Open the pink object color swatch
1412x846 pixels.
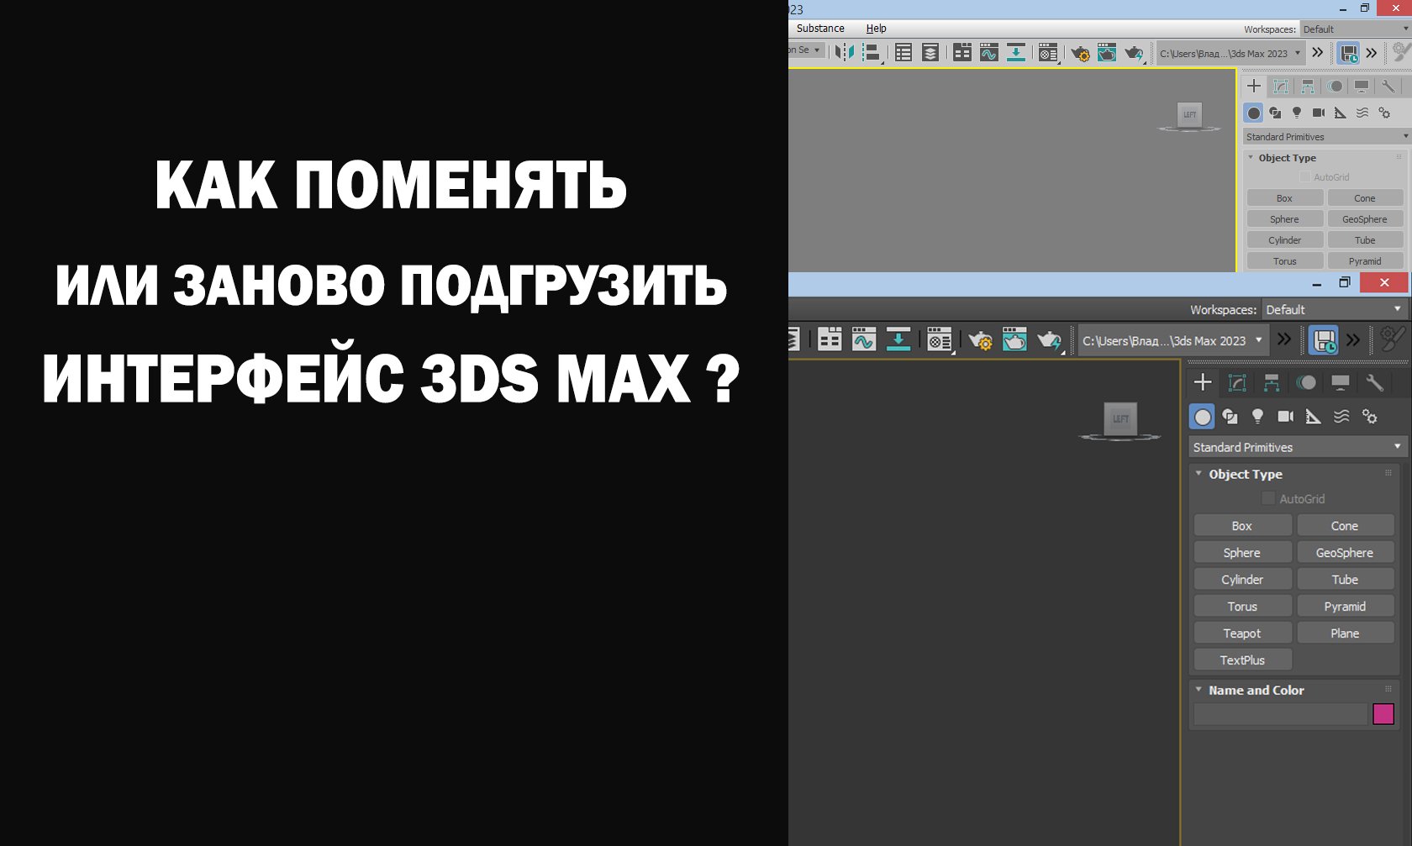coord(1383,714)
